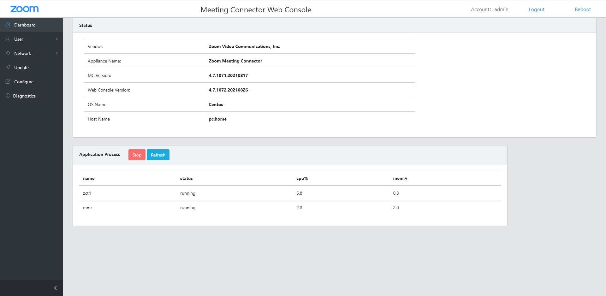The image size is (606, 296).
Task: Click the Diagnostics info icon
Action: (x=8, y=96)
